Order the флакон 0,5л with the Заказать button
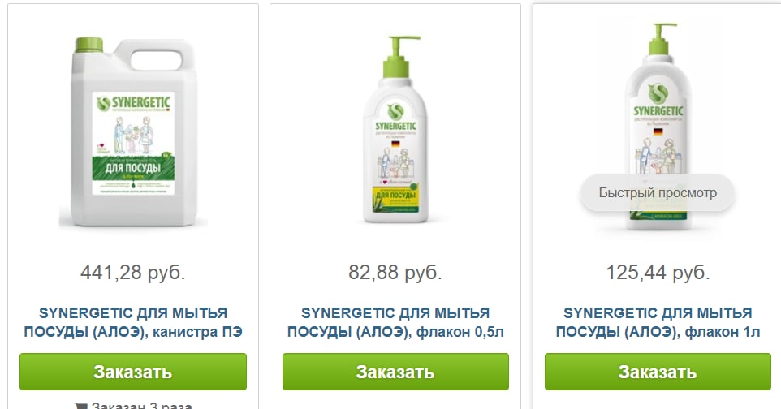Screen dimensions: 781x409 pos(395,372)
